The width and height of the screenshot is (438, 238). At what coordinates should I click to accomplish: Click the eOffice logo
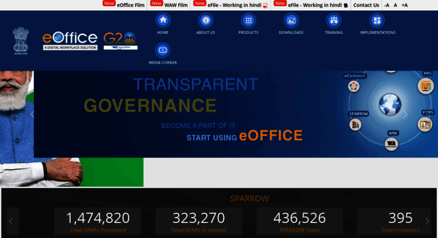click(x=70, y=41)
